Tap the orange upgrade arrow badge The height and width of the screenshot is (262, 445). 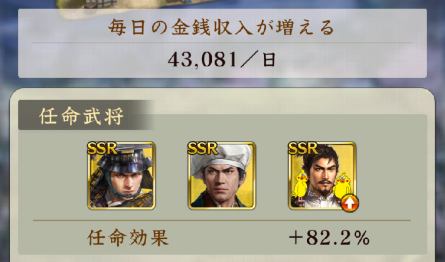coord(350,203)
